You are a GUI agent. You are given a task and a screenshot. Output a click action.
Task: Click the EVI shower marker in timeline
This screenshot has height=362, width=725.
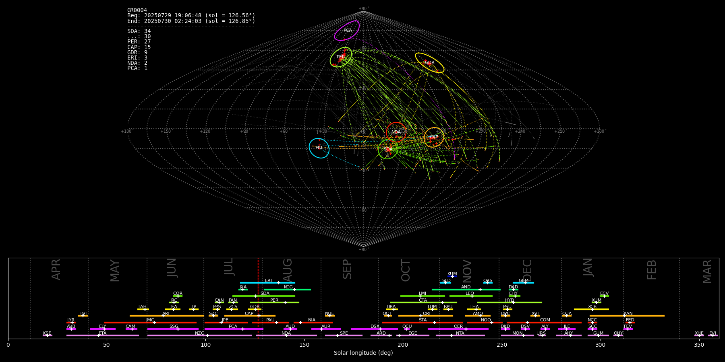tap(713, 335)
